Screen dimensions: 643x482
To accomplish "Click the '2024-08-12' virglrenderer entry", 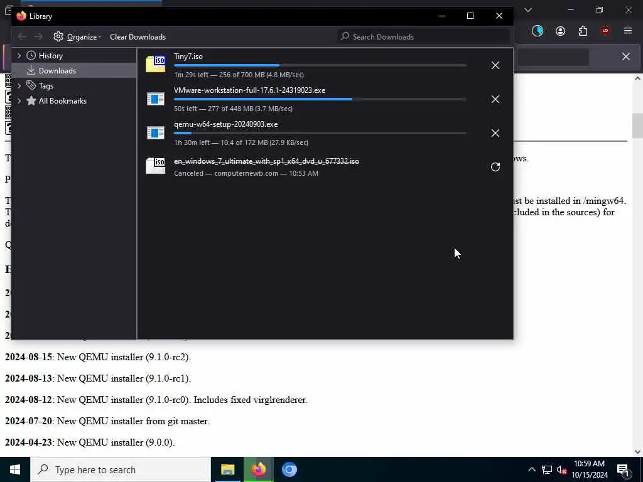I will click(156, 400).
